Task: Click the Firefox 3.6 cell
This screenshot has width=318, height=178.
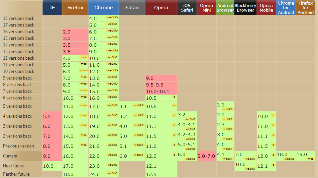Action: click(75, 52)
